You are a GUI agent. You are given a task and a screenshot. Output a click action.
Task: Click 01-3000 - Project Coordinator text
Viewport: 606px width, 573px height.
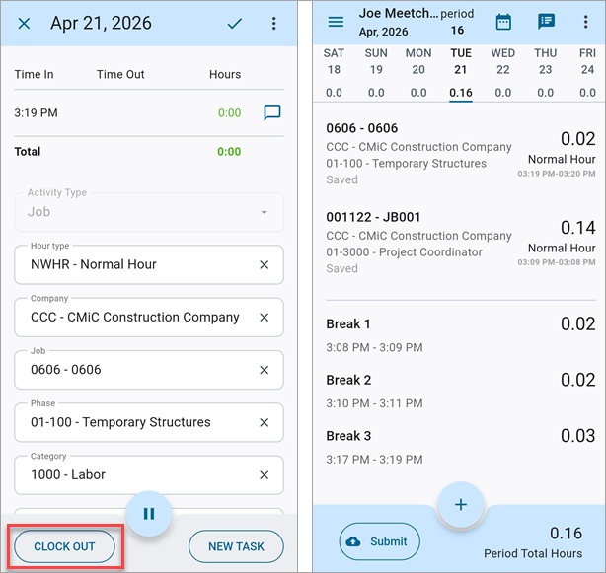(404, 252)
